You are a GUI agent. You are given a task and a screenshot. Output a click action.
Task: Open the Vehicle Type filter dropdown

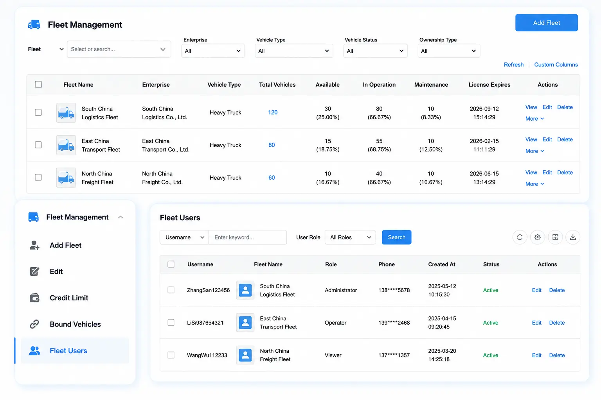[294, 51]
